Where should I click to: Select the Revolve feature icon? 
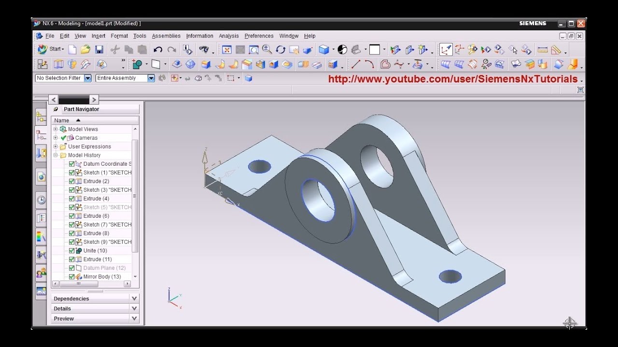pos(72,64)
